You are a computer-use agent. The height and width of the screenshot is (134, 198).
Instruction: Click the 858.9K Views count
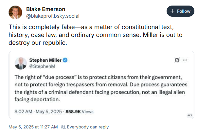click(x=80, y=111)
